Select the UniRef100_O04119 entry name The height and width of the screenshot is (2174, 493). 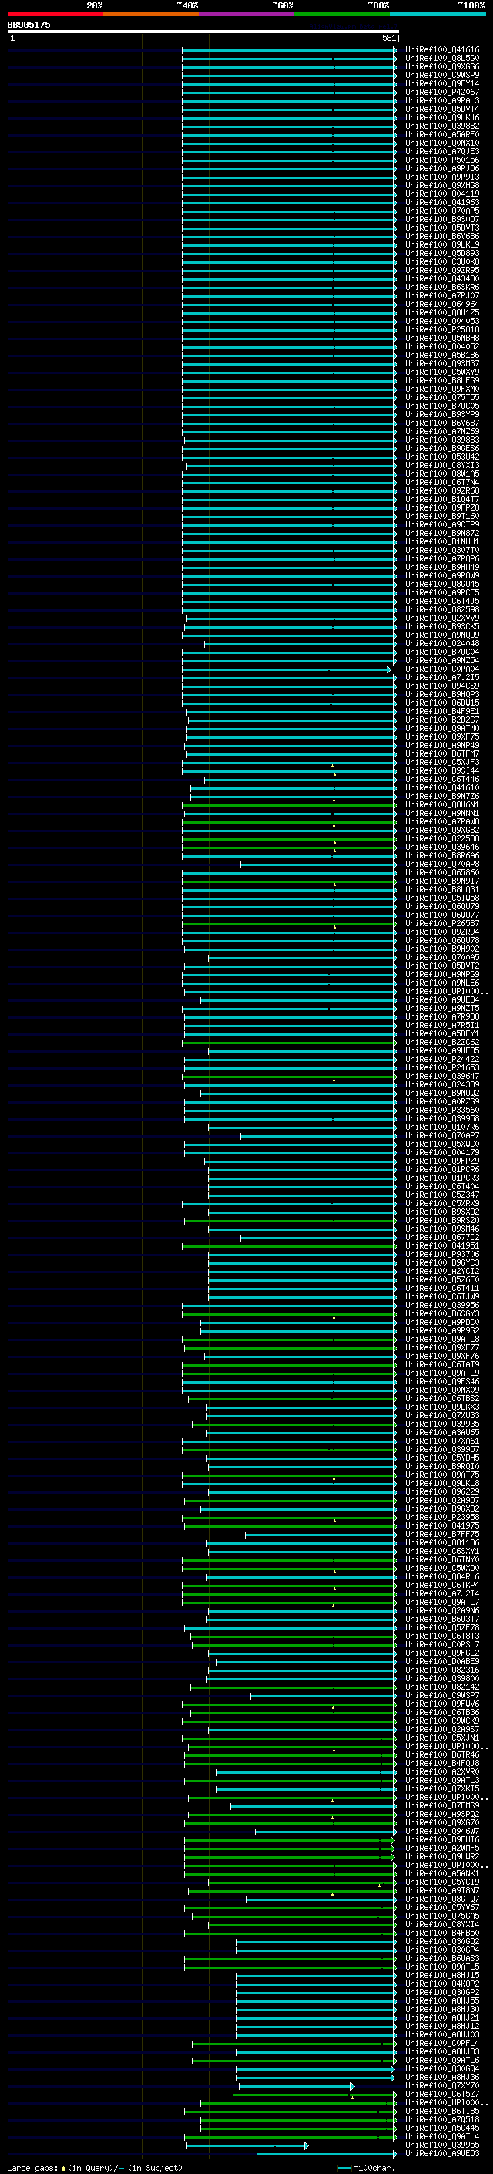[x=442, y=194]
